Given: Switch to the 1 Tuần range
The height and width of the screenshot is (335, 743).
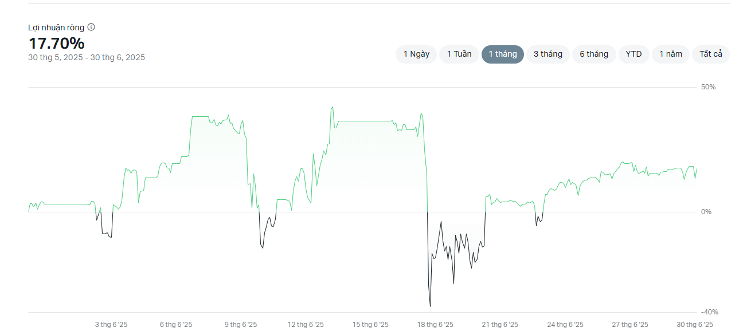Looking at the screenshot, I should (x=459, y=54).
